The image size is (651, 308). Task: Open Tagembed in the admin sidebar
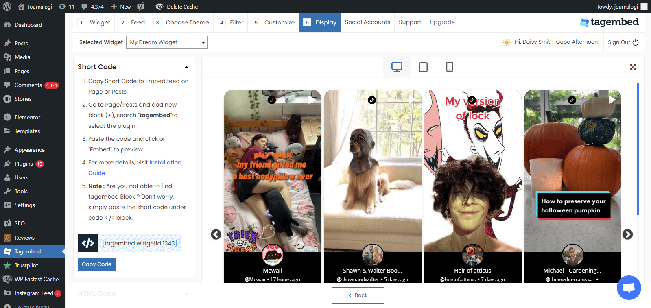33,251
